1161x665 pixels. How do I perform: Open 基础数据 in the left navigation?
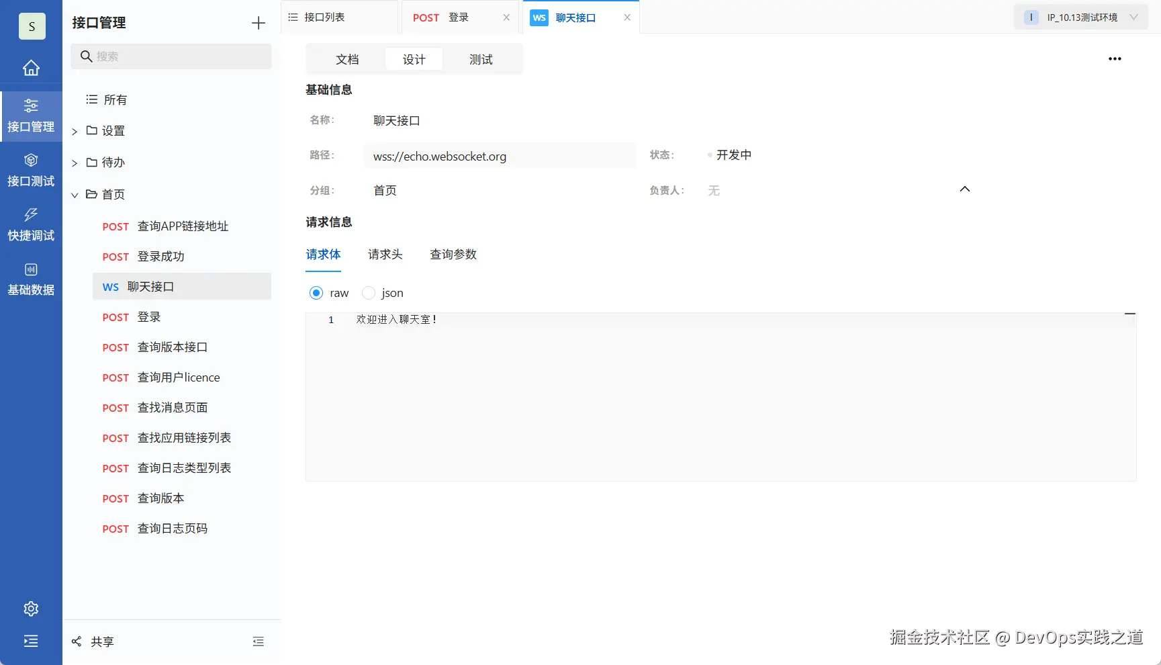click(x=31, y=279)
